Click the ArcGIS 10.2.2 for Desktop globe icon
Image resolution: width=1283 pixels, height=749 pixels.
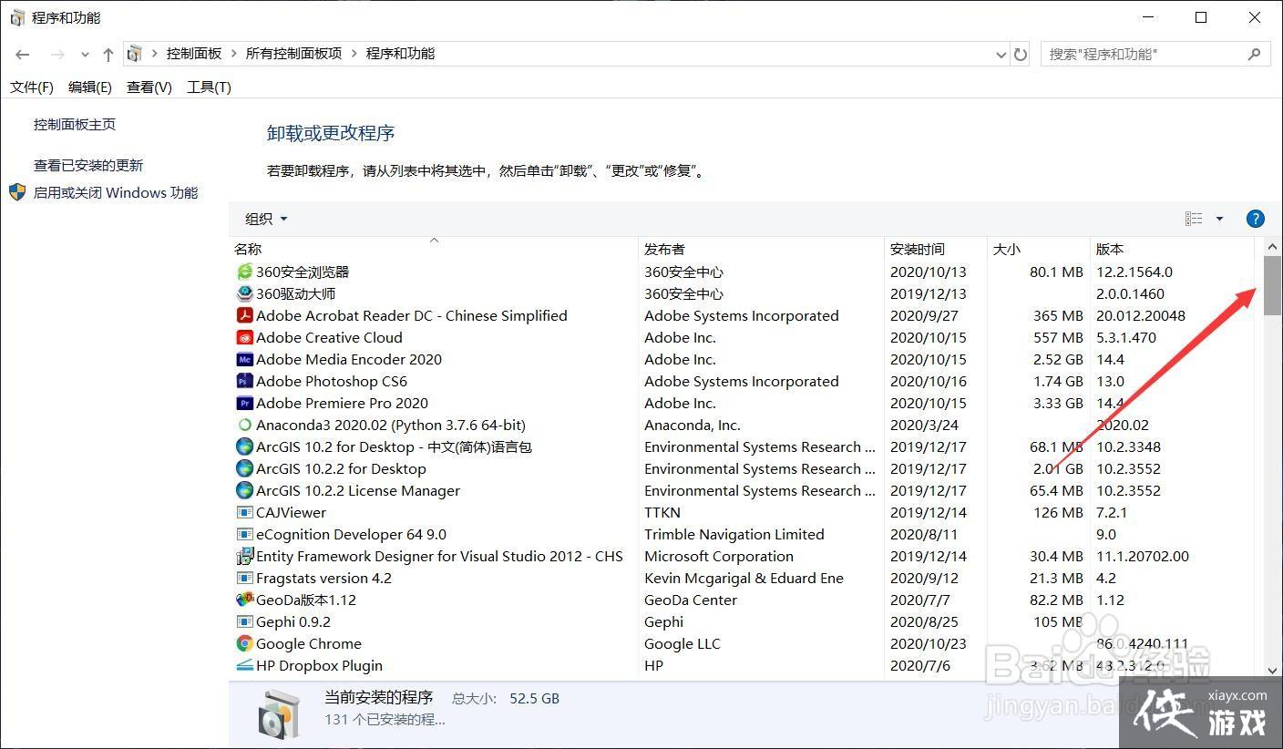244,468
